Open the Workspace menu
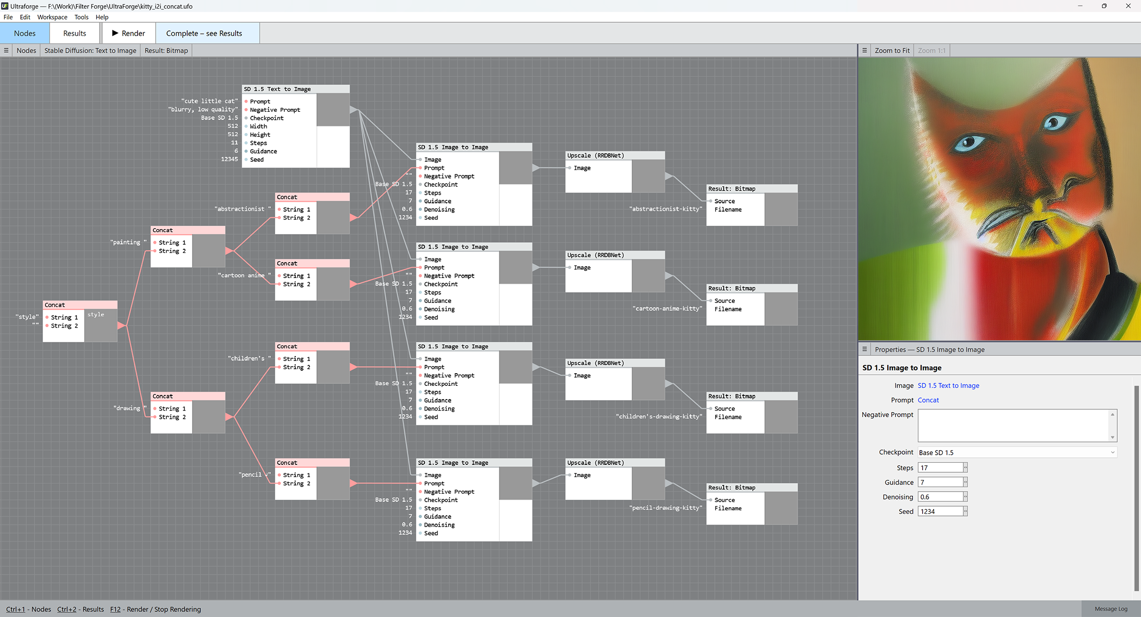The width and height of the screenshot is (1141, 617). 52,17
